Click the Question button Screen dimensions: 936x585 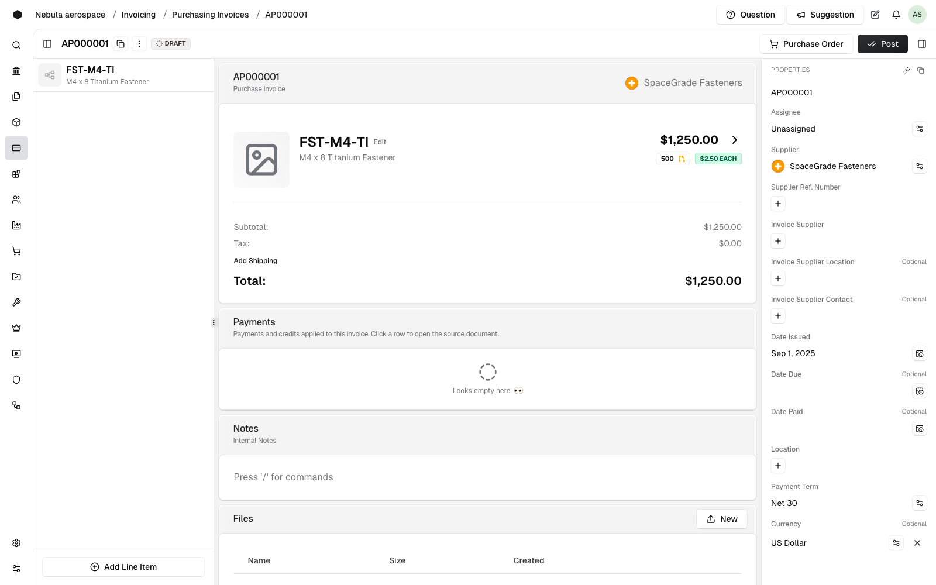(751, 15)
